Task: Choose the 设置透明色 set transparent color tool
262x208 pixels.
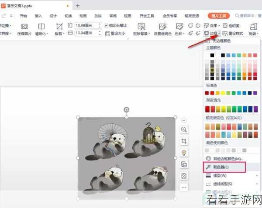Action: point(162,27)
